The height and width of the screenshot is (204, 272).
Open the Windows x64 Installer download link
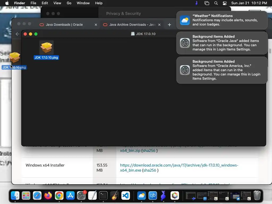(x=179, y=168)
